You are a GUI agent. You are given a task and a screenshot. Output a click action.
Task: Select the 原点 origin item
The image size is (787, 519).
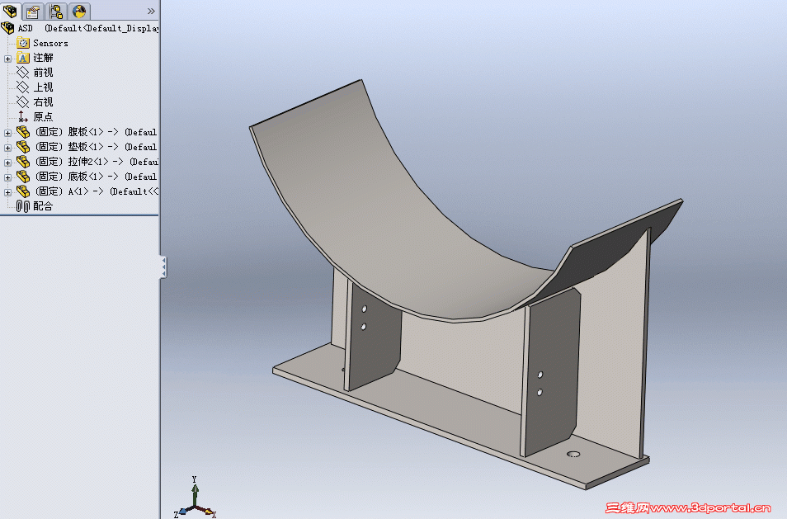click(43, 117)
